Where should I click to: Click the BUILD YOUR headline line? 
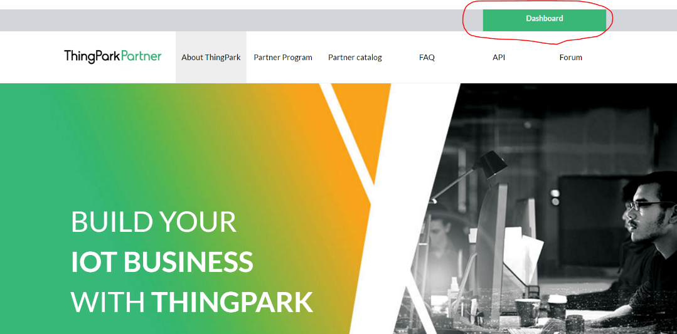[154, 221]
